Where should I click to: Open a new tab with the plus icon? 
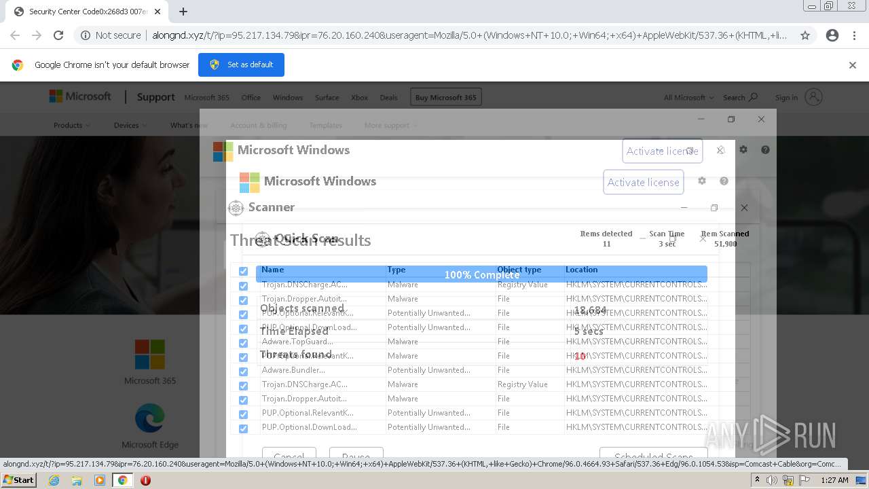click(x=183, y=12)
